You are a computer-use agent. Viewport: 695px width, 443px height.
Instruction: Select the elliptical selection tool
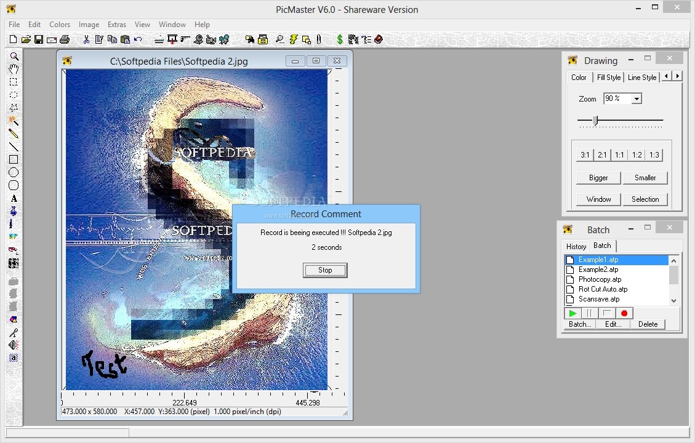[x=14, y=95]
